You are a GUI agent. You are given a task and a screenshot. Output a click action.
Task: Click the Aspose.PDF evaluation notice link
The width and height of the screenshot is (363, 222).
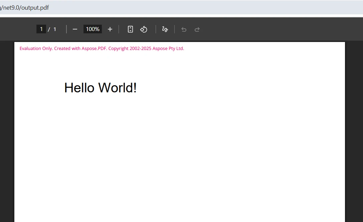[101, 48]
